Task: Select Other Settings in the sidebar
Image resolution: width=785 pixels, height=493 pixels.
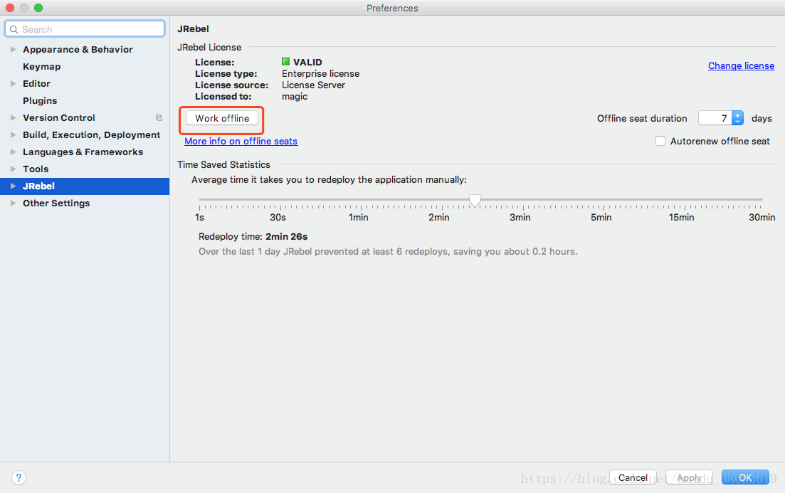Action: [56, 203]
